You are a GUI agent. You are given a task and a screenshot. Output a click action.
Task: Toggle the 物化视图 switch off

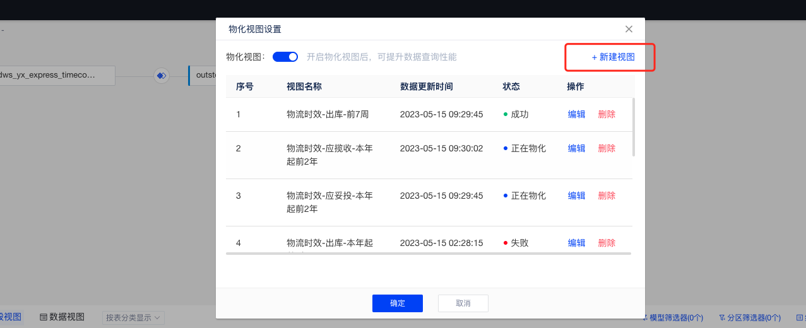(x=285, y=57)
